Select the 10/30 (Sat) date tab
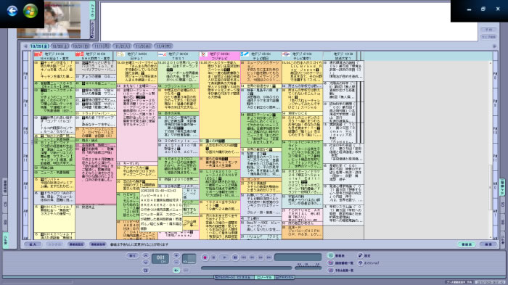Image resolution: width=508 pixels, height=285 pixels. pos(60,46)
